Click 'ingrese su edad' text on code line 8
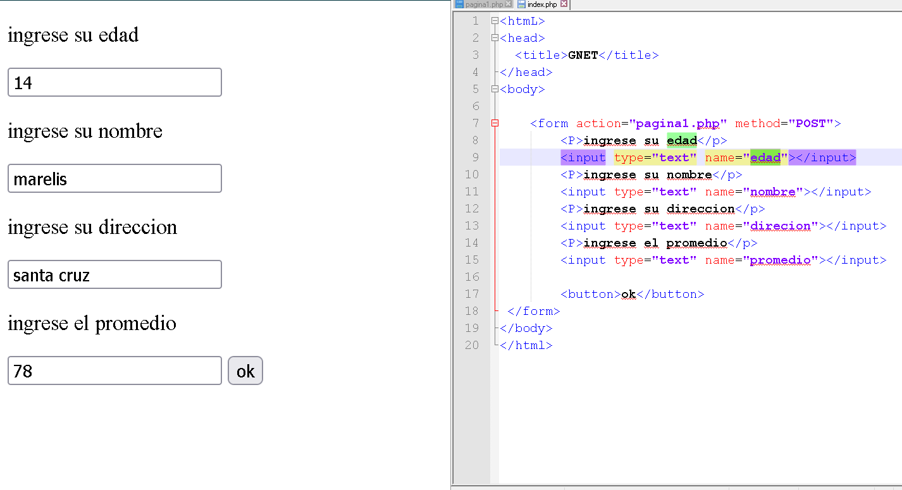 click(640, 140)
